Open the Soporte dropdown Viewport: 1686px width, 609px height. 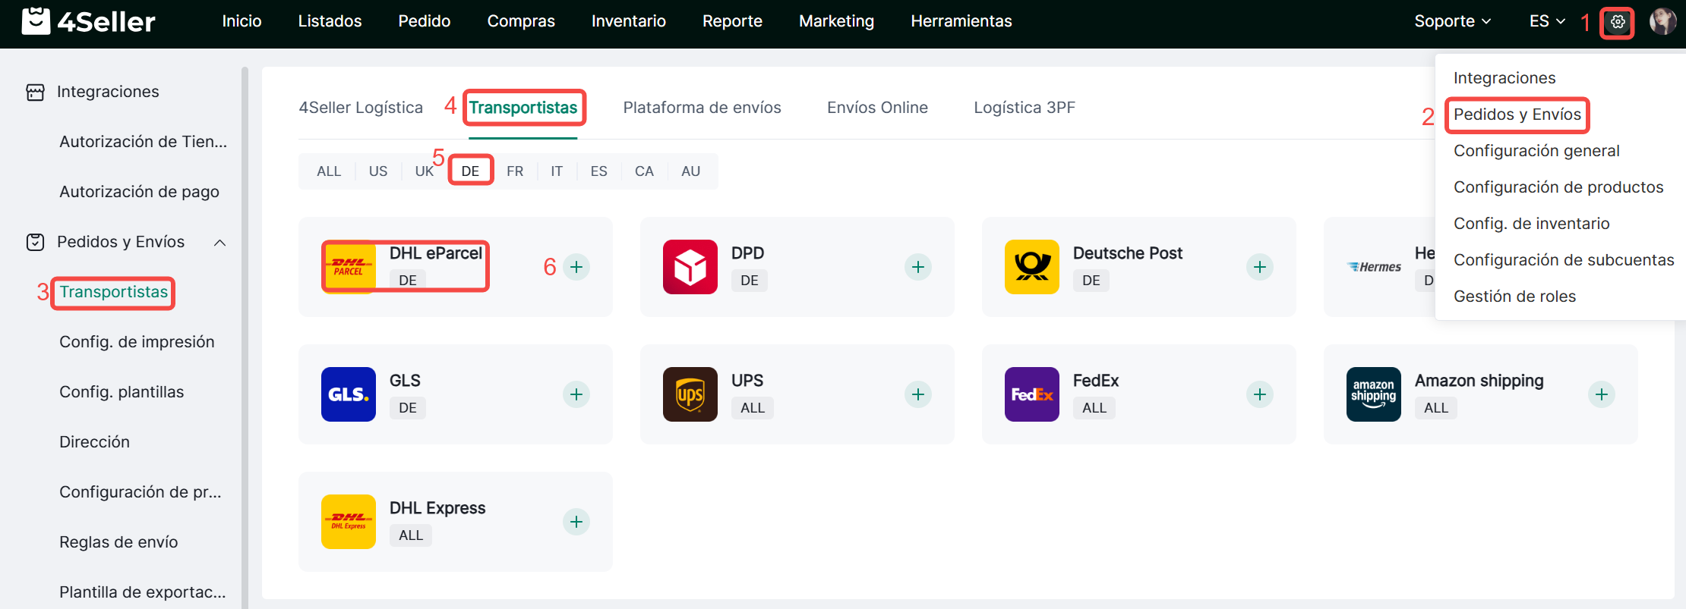tap(1452, 21)
